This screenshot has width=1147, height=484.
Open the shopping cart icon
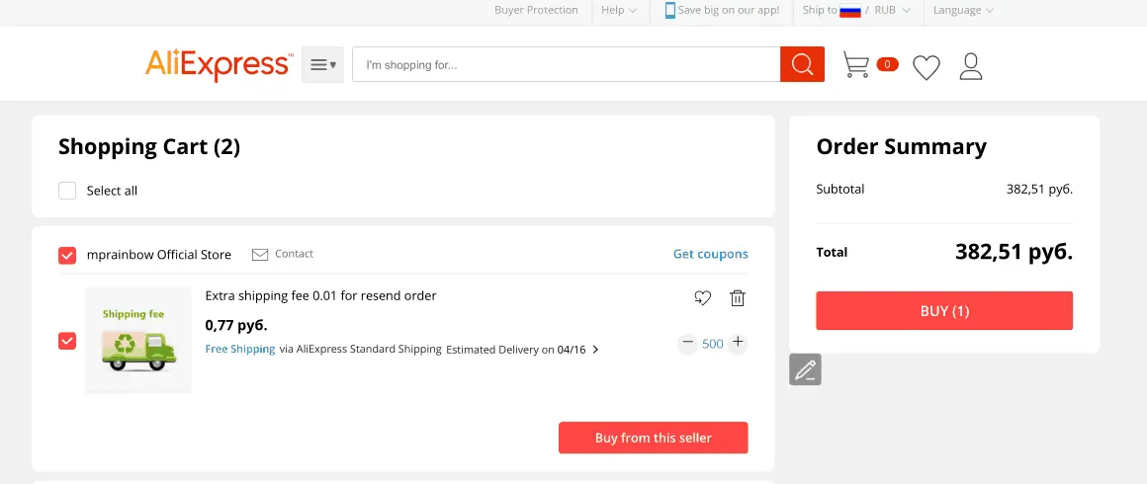coord(856,64)
